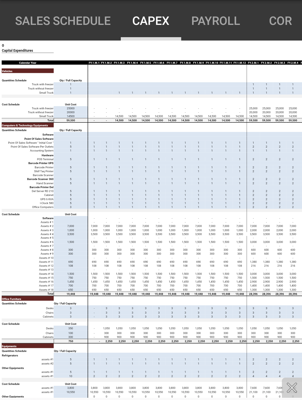302x400 pixels.
Task: Click the UPS 6 KVA row label
Action: pyautogui.click(x=47, y=199)
